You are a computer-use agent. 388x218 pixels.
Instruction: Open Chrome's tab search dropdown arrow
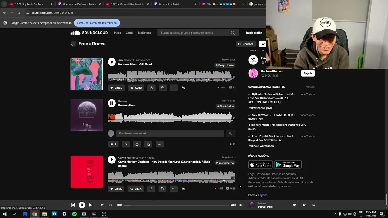tap(4, 4)
